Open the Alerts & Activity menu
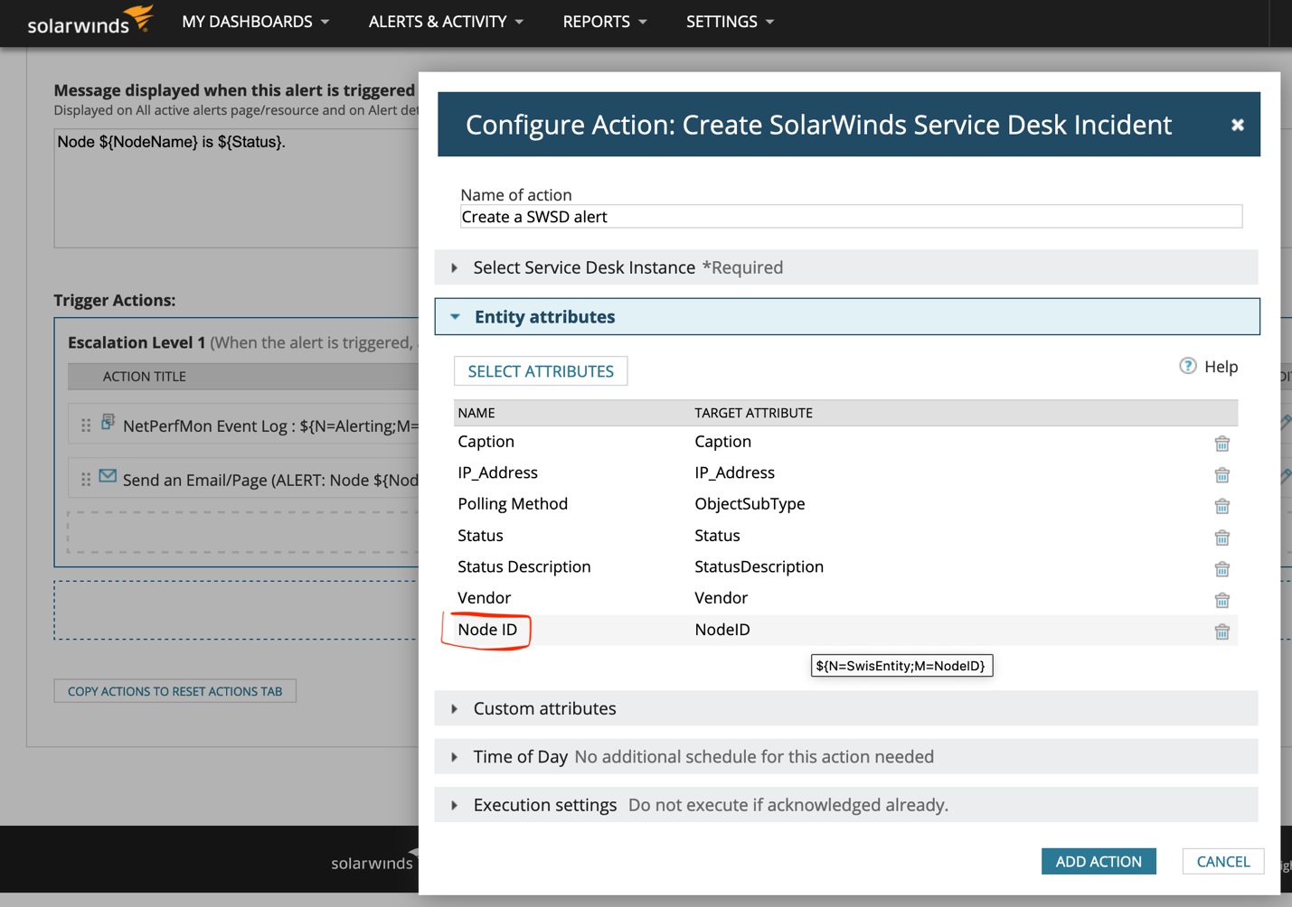The height and width of the screenshot is (907, 1292). click(446, 22)
